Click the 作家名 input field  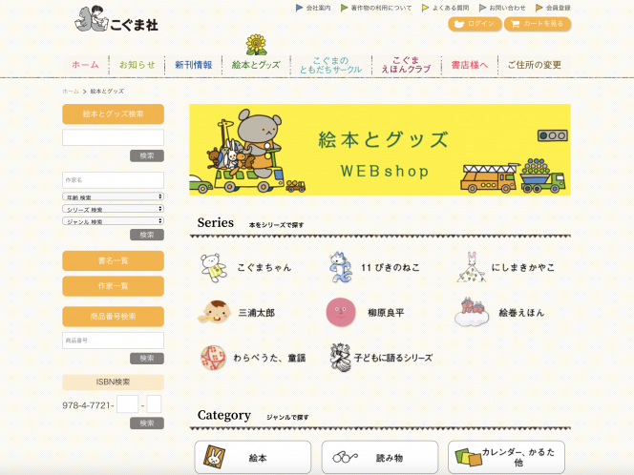click(113, 180)
